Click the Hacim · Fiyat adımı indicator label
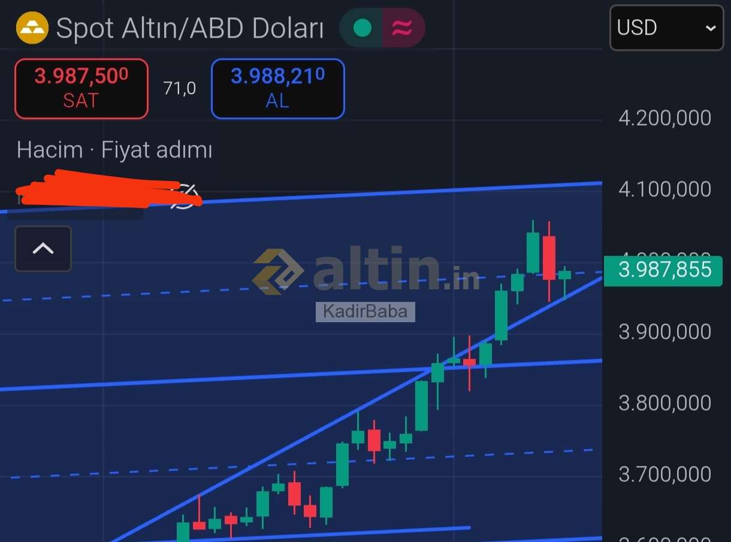Image resolution: width=731 pixels, height=542 pixels. 114,150
